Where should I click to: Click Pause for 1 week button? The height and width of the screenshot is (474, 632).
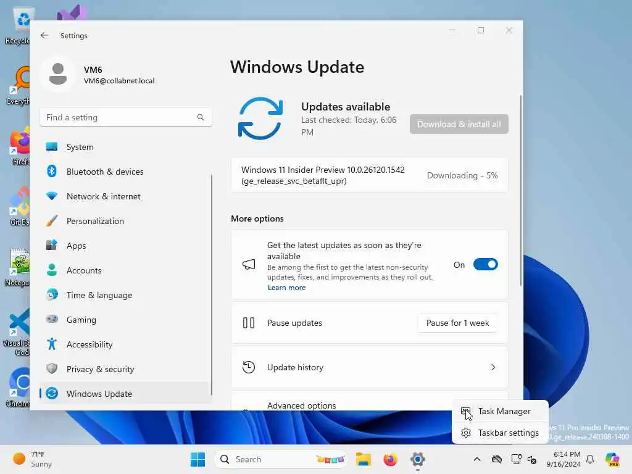click(x=457, y=323)
